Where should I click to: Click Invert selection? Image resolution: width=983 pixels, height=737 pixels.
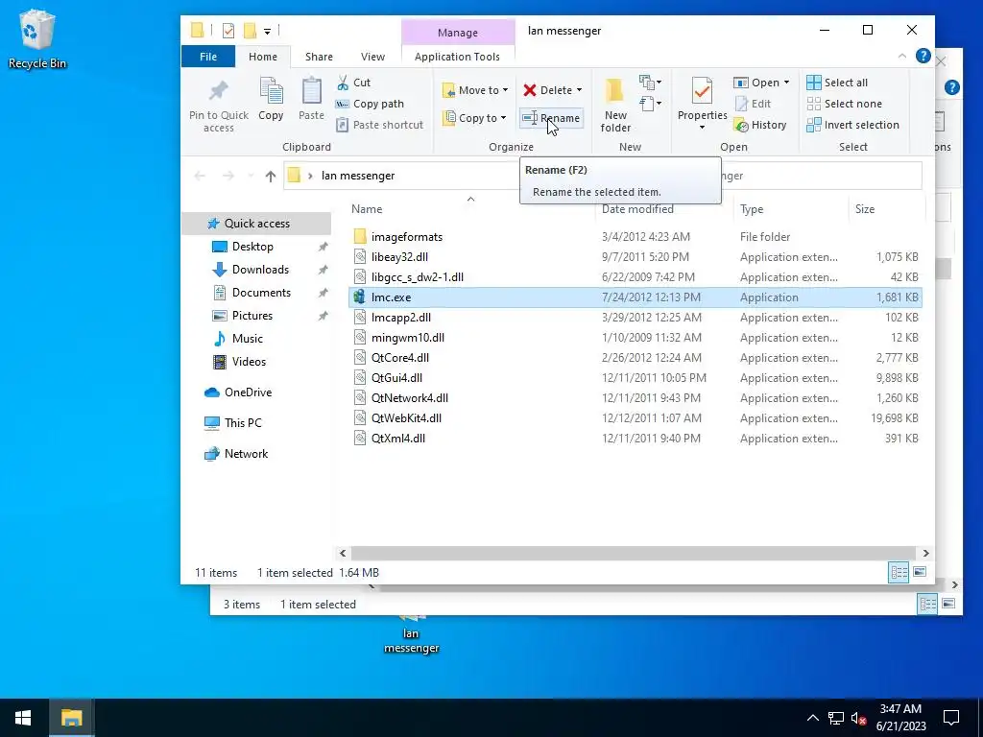(852, 125)
